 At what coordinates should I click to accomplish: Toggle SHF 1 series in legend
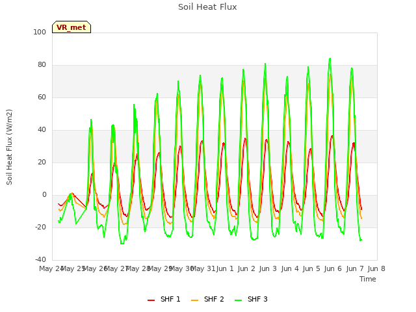tap(164, 299)
